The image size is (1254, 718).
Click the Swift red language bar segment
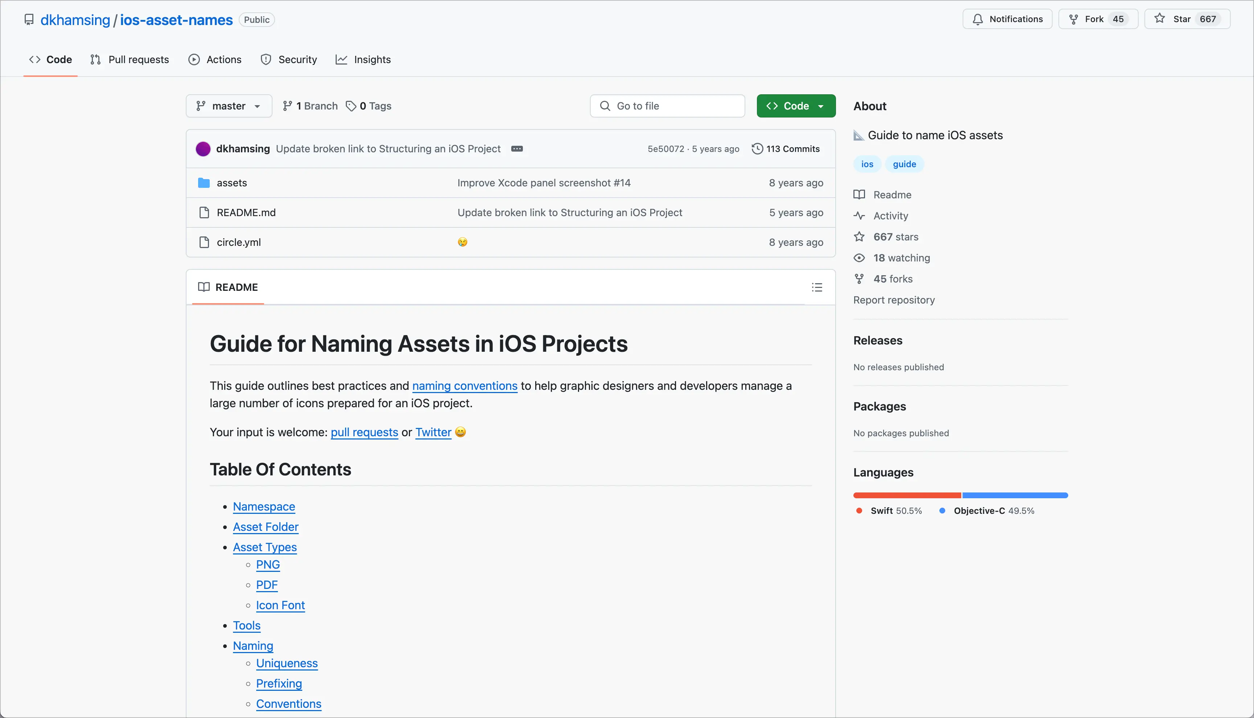click(907, 495)
